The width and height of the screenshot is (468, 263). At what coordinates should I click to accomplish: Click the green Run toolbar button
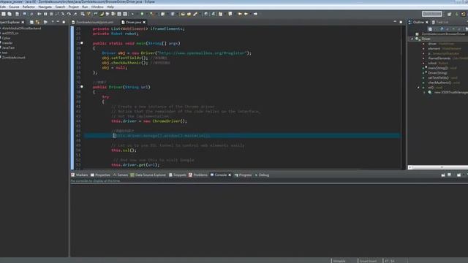[142, 14]
